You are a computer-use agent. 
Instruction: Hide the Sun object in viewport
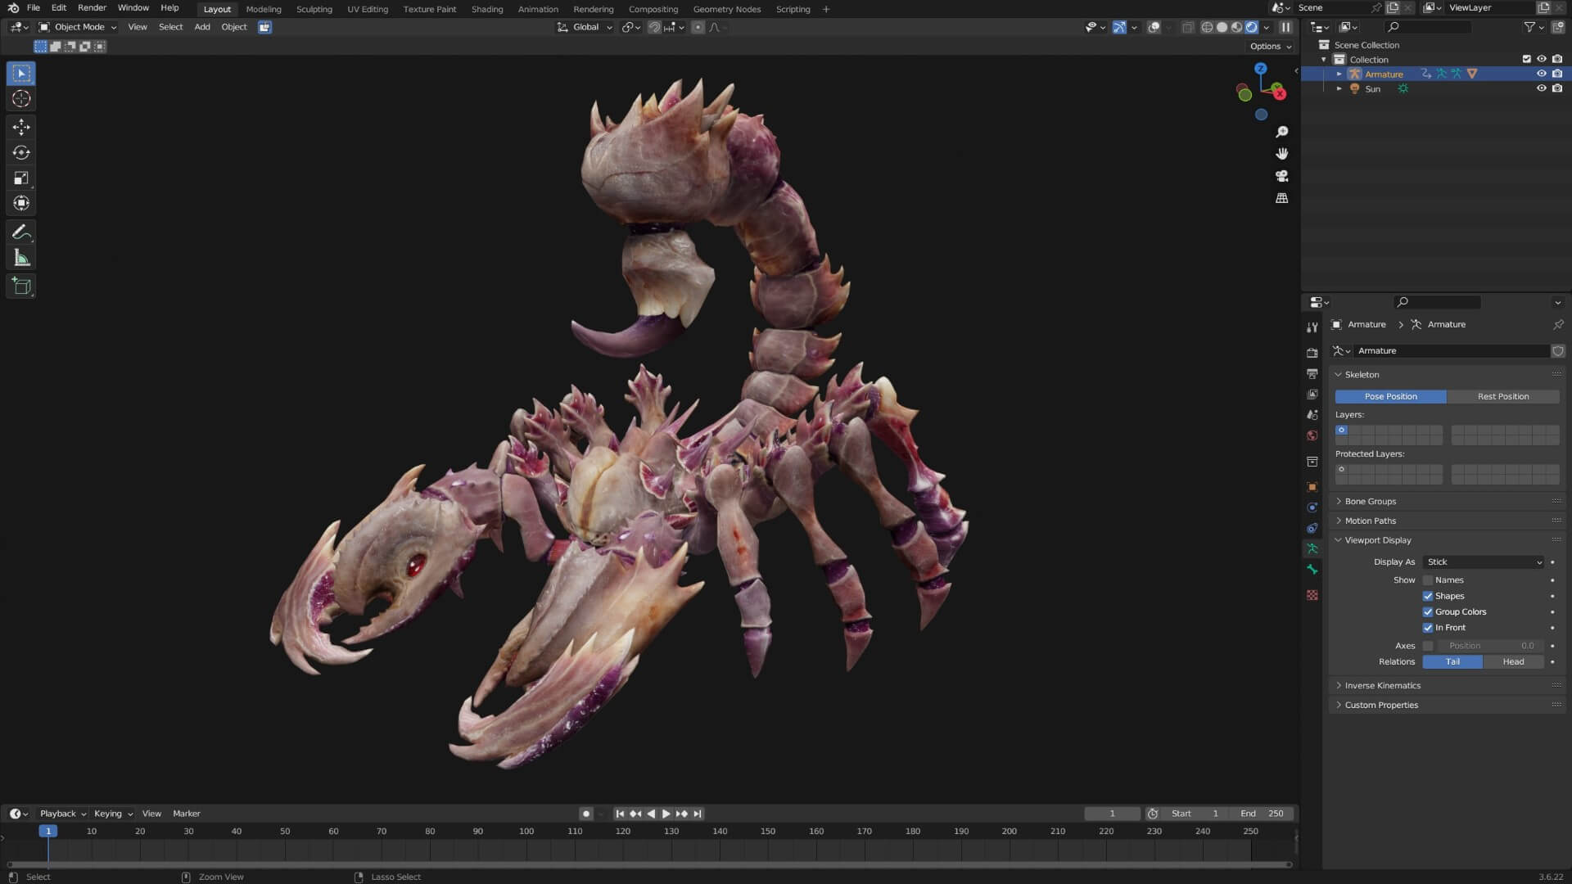click(x=1541, y=88)
